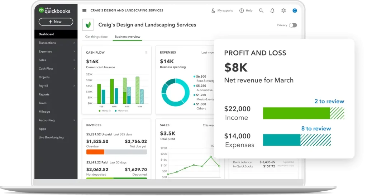
Task: Toggle the Privacy switch
Action: coord(293,25)
